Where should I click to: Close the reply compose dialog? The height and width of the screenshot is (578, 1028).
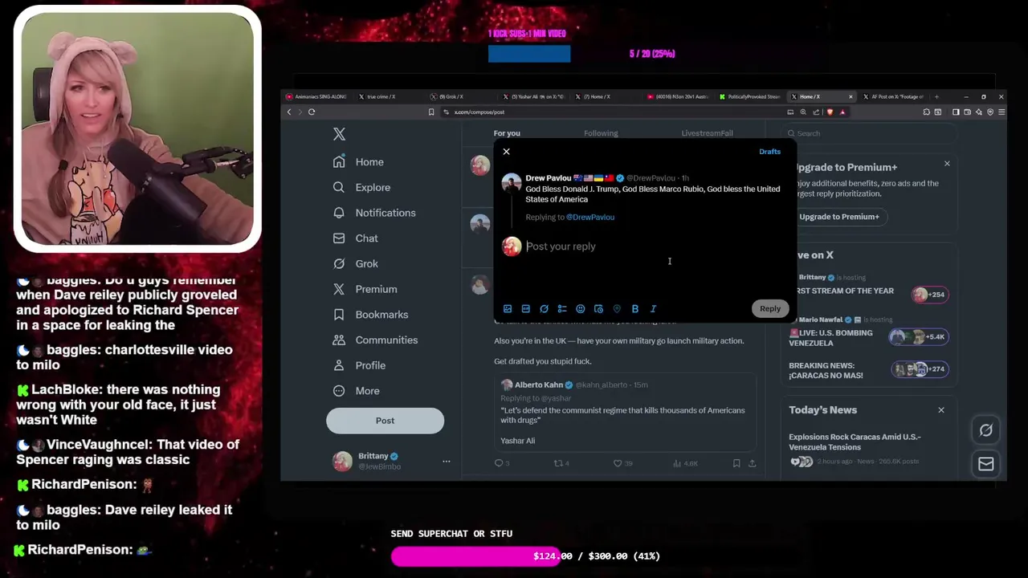pos(506,152)
